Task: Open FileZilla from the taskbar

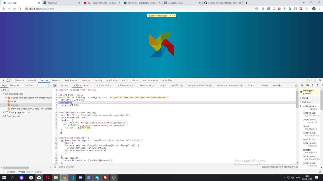Action: pyautogui.click(x=105, y=177)
